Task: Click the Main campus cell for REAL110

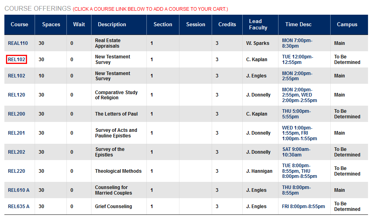Action: [x=339, y=43]
